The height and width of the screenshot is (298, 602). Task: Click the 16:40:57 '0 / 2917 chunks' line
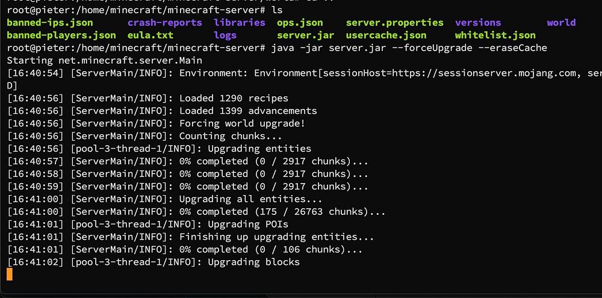[x=188, y=161]
